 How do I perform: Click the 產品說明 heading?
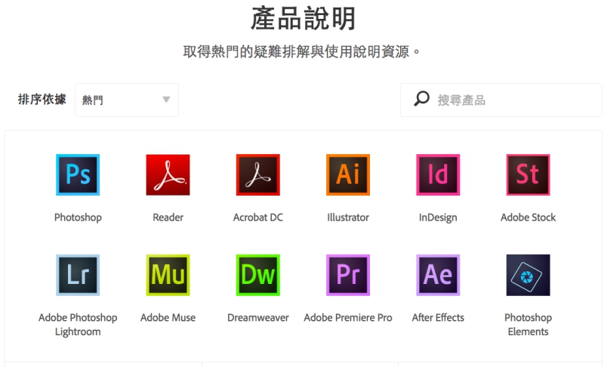(303, 18)
